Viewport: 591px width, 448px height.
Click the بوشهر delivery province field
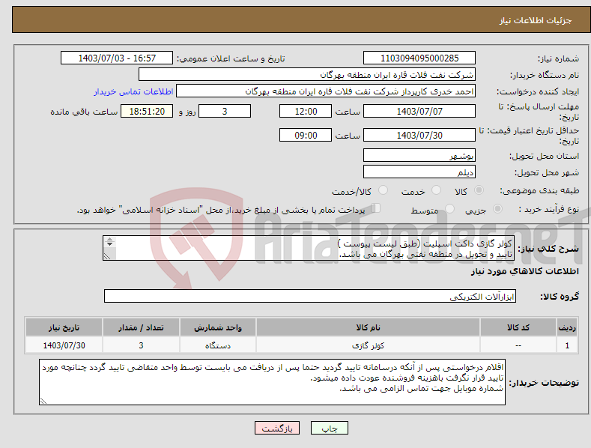(419, 155)
